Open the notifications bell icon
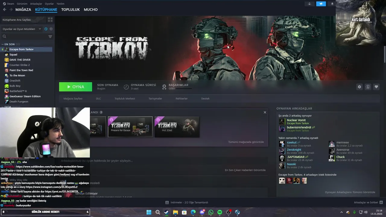Image resolution: width=386 pixels, height=217 pixels. (332, 4)
